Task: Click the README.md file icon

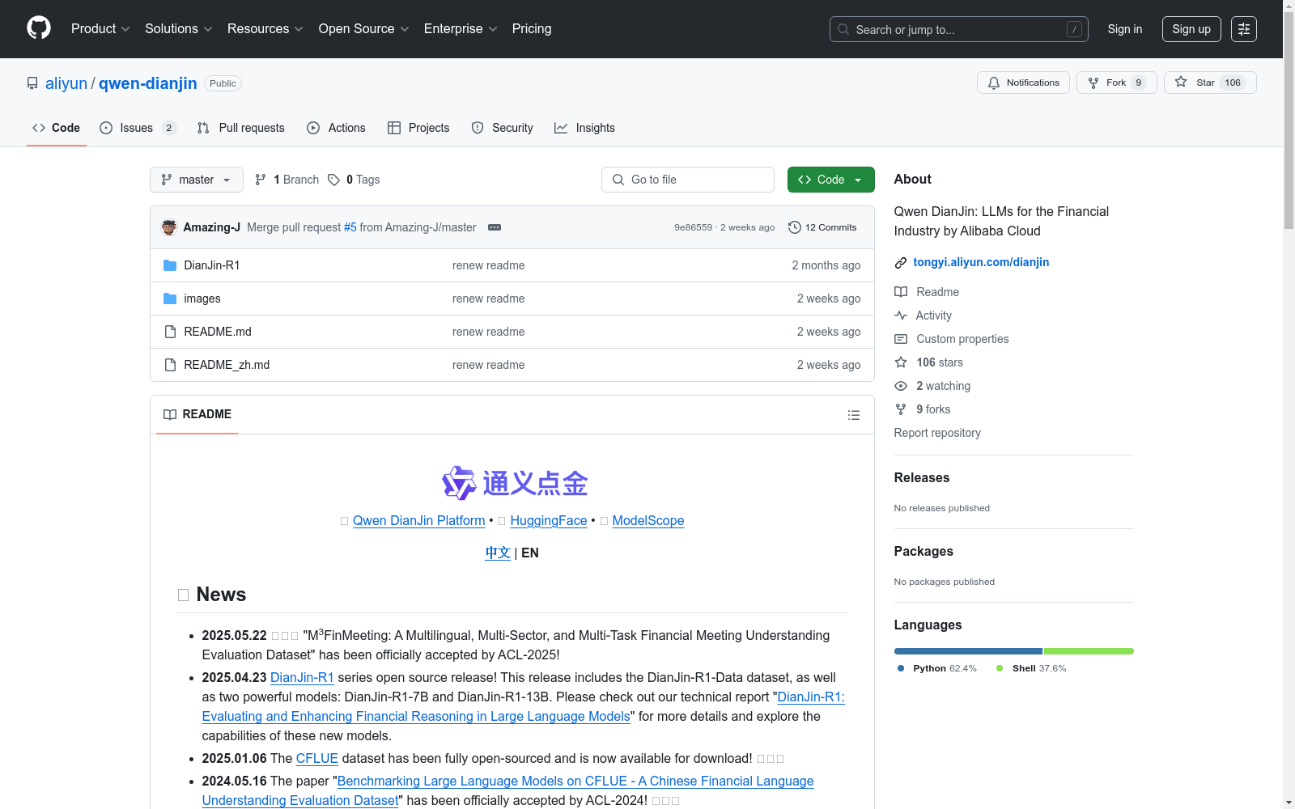Action: coord(170,332)
